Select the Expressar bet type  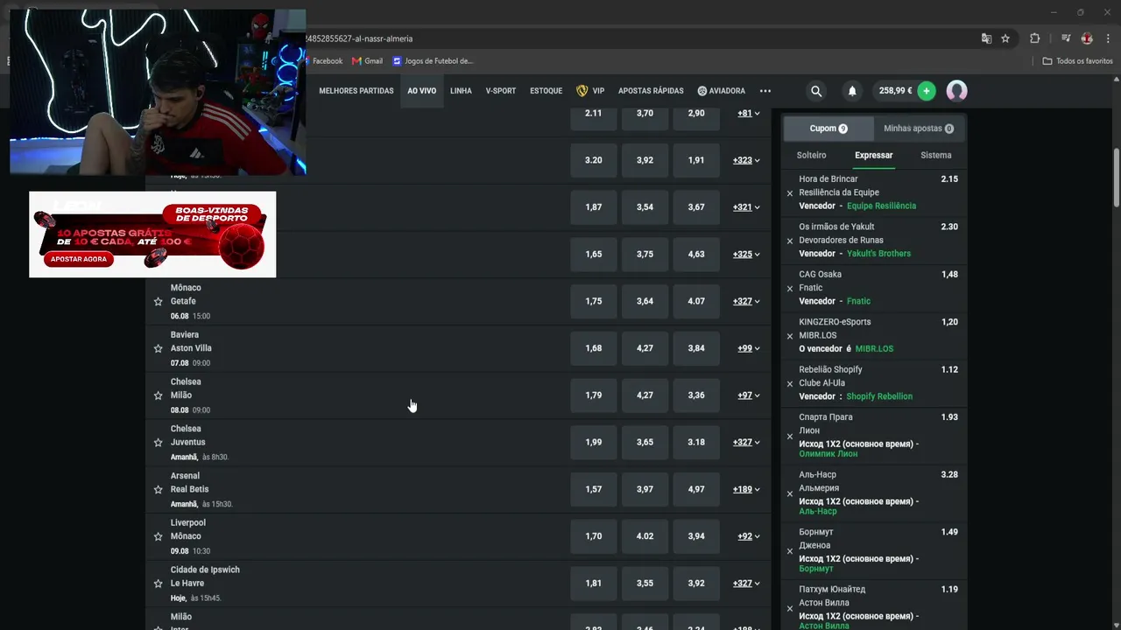point(874,155)
